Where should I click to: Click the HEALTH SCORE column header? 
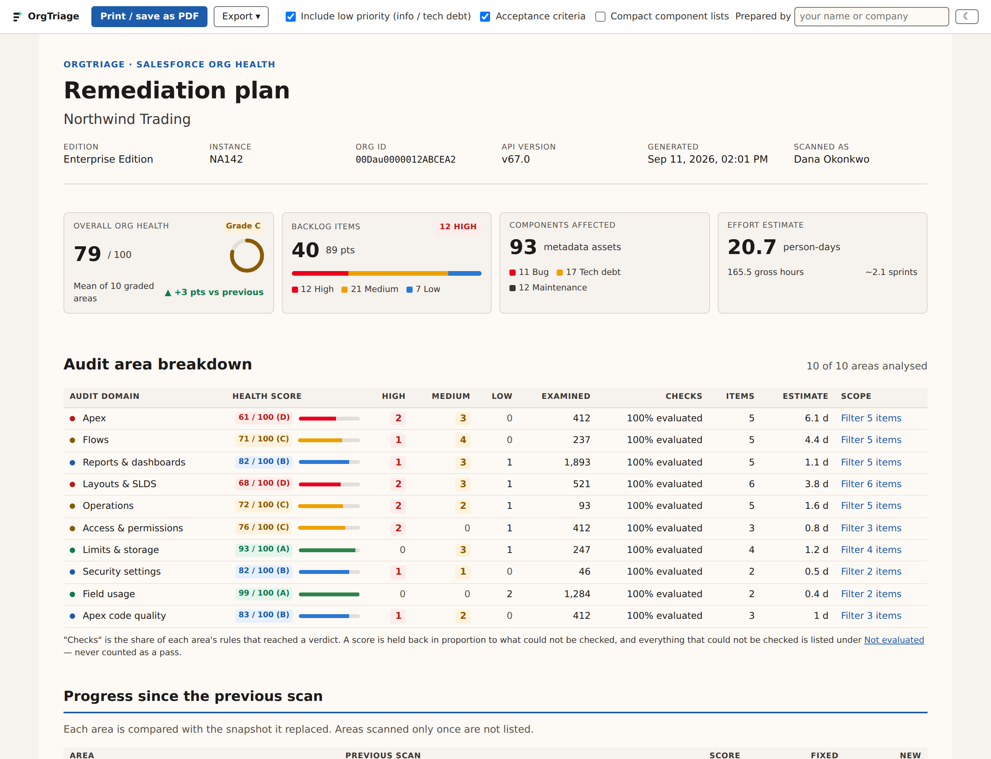coord(267,397)
